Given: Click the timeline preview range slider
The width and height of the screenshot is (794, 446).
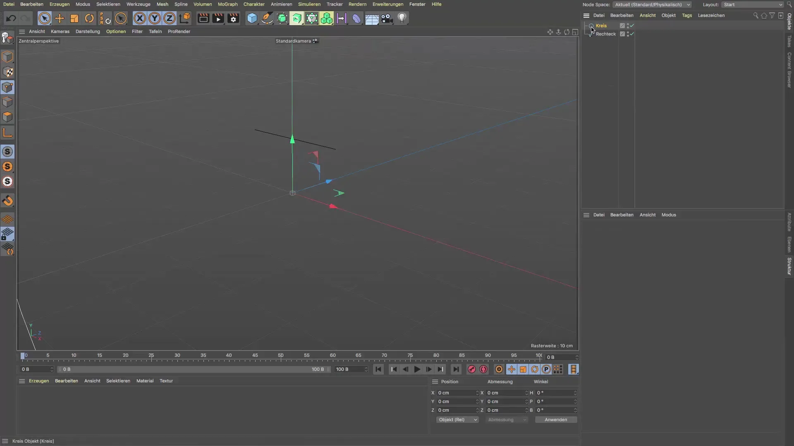Looking at the screenshot, I should tap(194, 369).
